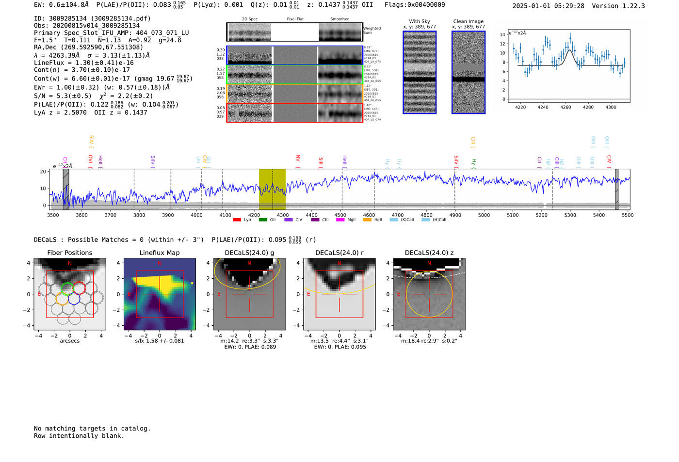Open the DECaLS(24.0) g image
The width and height of the screenshot is (679, 462).
click(x=249, y=294)
